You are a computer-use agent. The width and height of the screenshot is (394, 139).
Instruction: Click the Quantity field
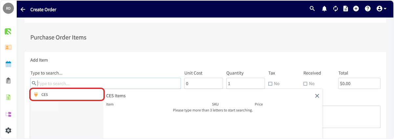[x=246, y=83]
